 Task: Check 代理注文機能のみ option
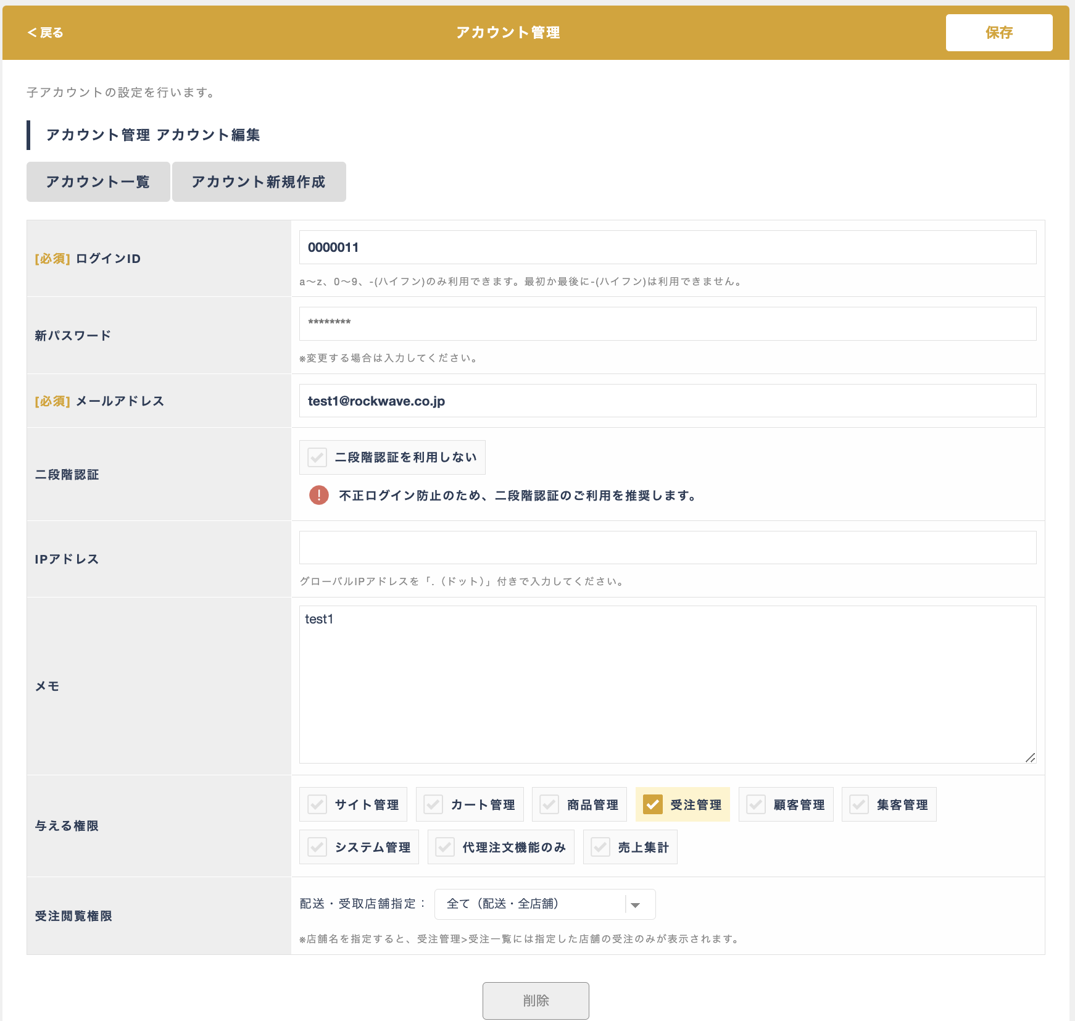pos(445,847)
